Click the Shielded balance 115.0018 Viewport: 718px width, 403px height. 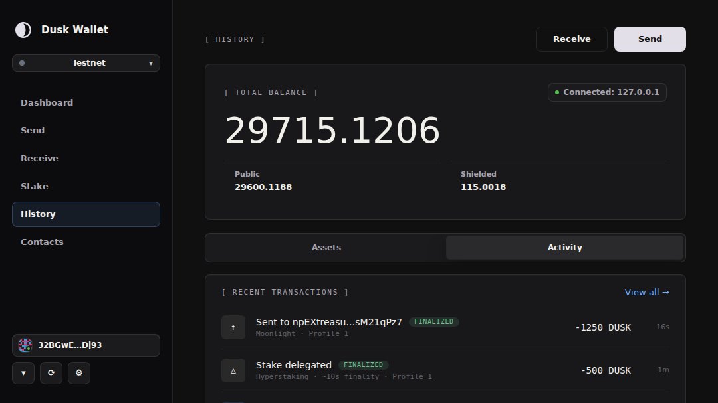(x=483, y=187)
